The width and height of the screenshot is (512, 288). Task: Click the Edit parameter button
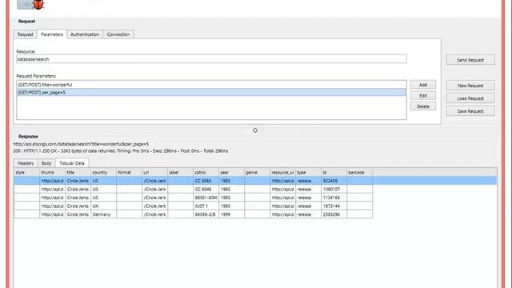coord(423,95)
